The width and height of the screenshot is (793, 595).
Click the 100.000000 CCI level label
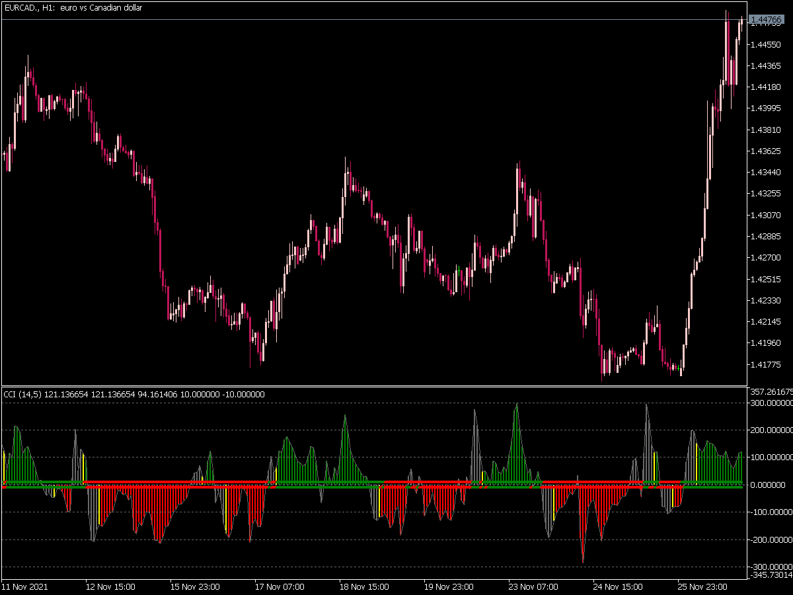click(771, 457)
